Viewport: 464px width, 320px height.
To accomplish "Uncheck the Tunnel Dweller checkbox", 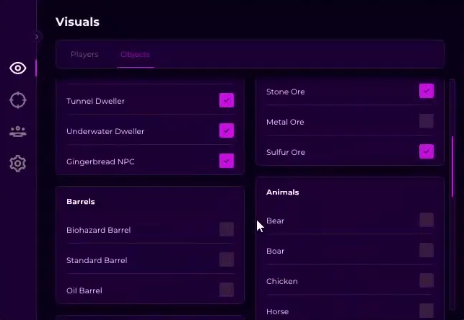I will (227, 100).
